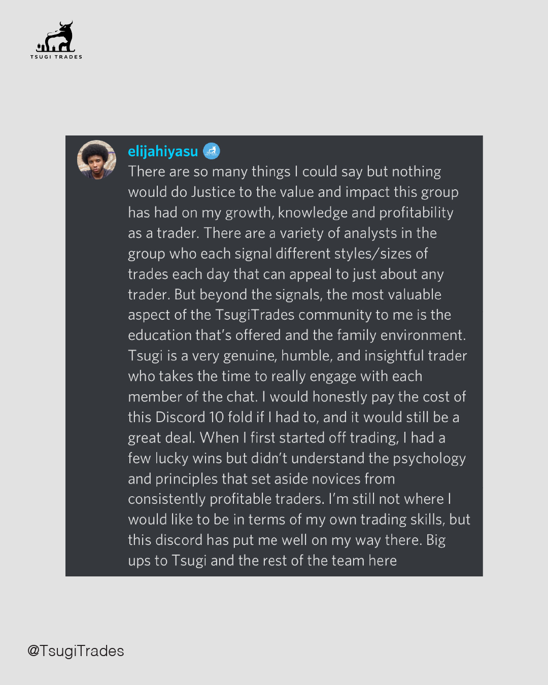Click the @TsugiTrades handle

coord(76,651)
